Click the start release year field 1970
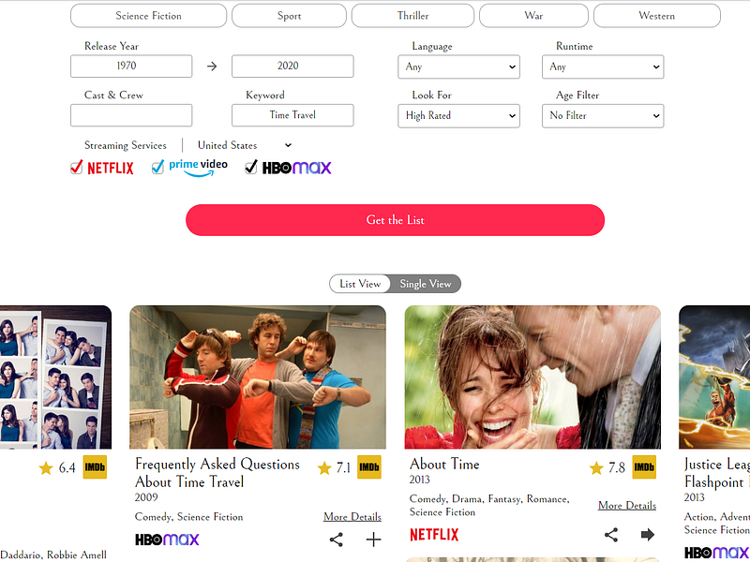This screenshot has height=562, width=750. coord(131,66)
